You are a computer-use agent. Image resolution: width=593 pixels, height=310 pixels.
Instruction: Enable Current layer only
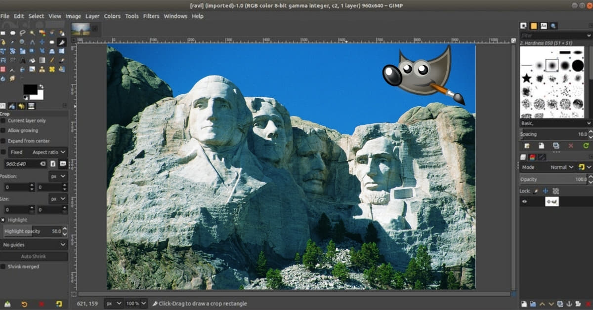3,120
